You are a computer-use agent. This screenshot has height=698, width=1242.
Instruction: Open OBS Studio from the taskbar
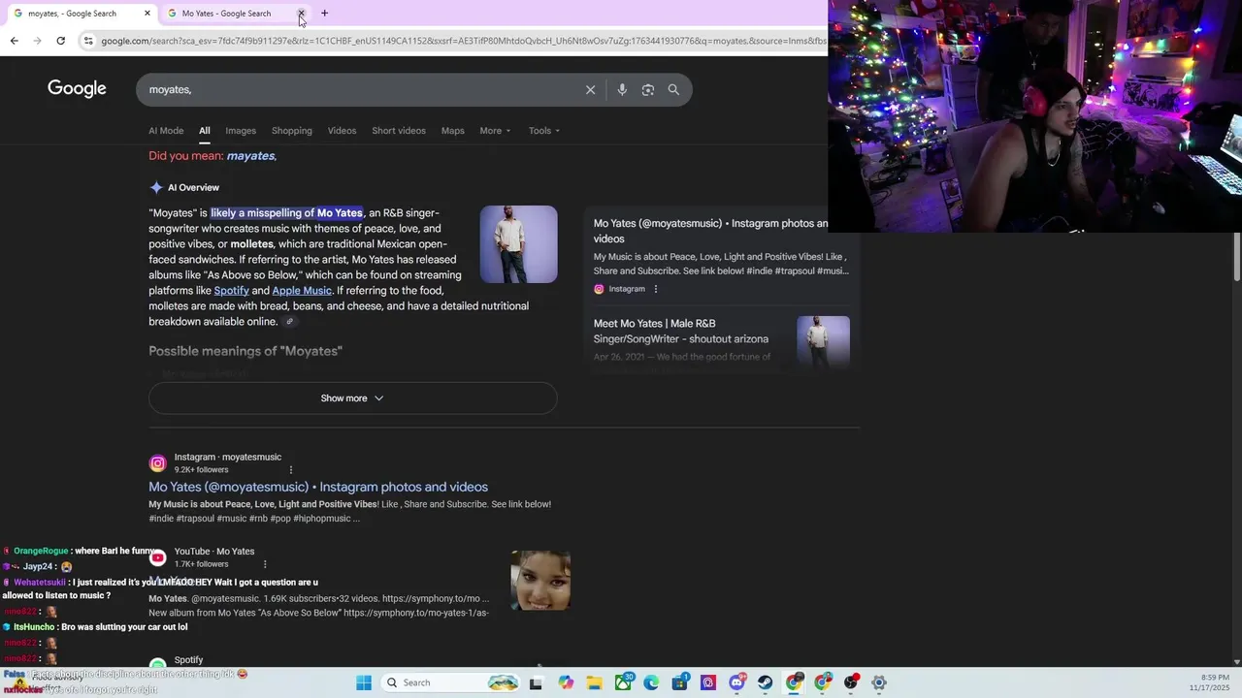[x=851, y=682]
